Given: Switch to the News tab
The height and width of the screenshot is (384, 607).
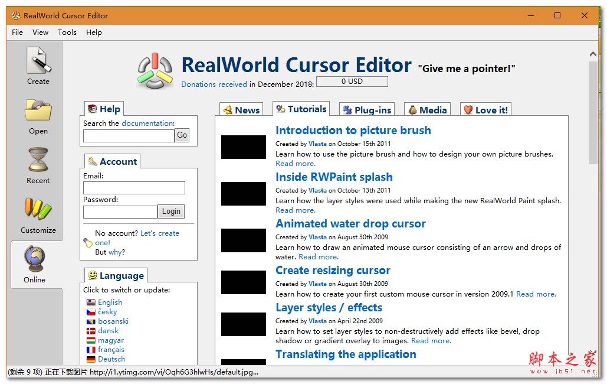Looking at the screenshot, I should 241,110.
